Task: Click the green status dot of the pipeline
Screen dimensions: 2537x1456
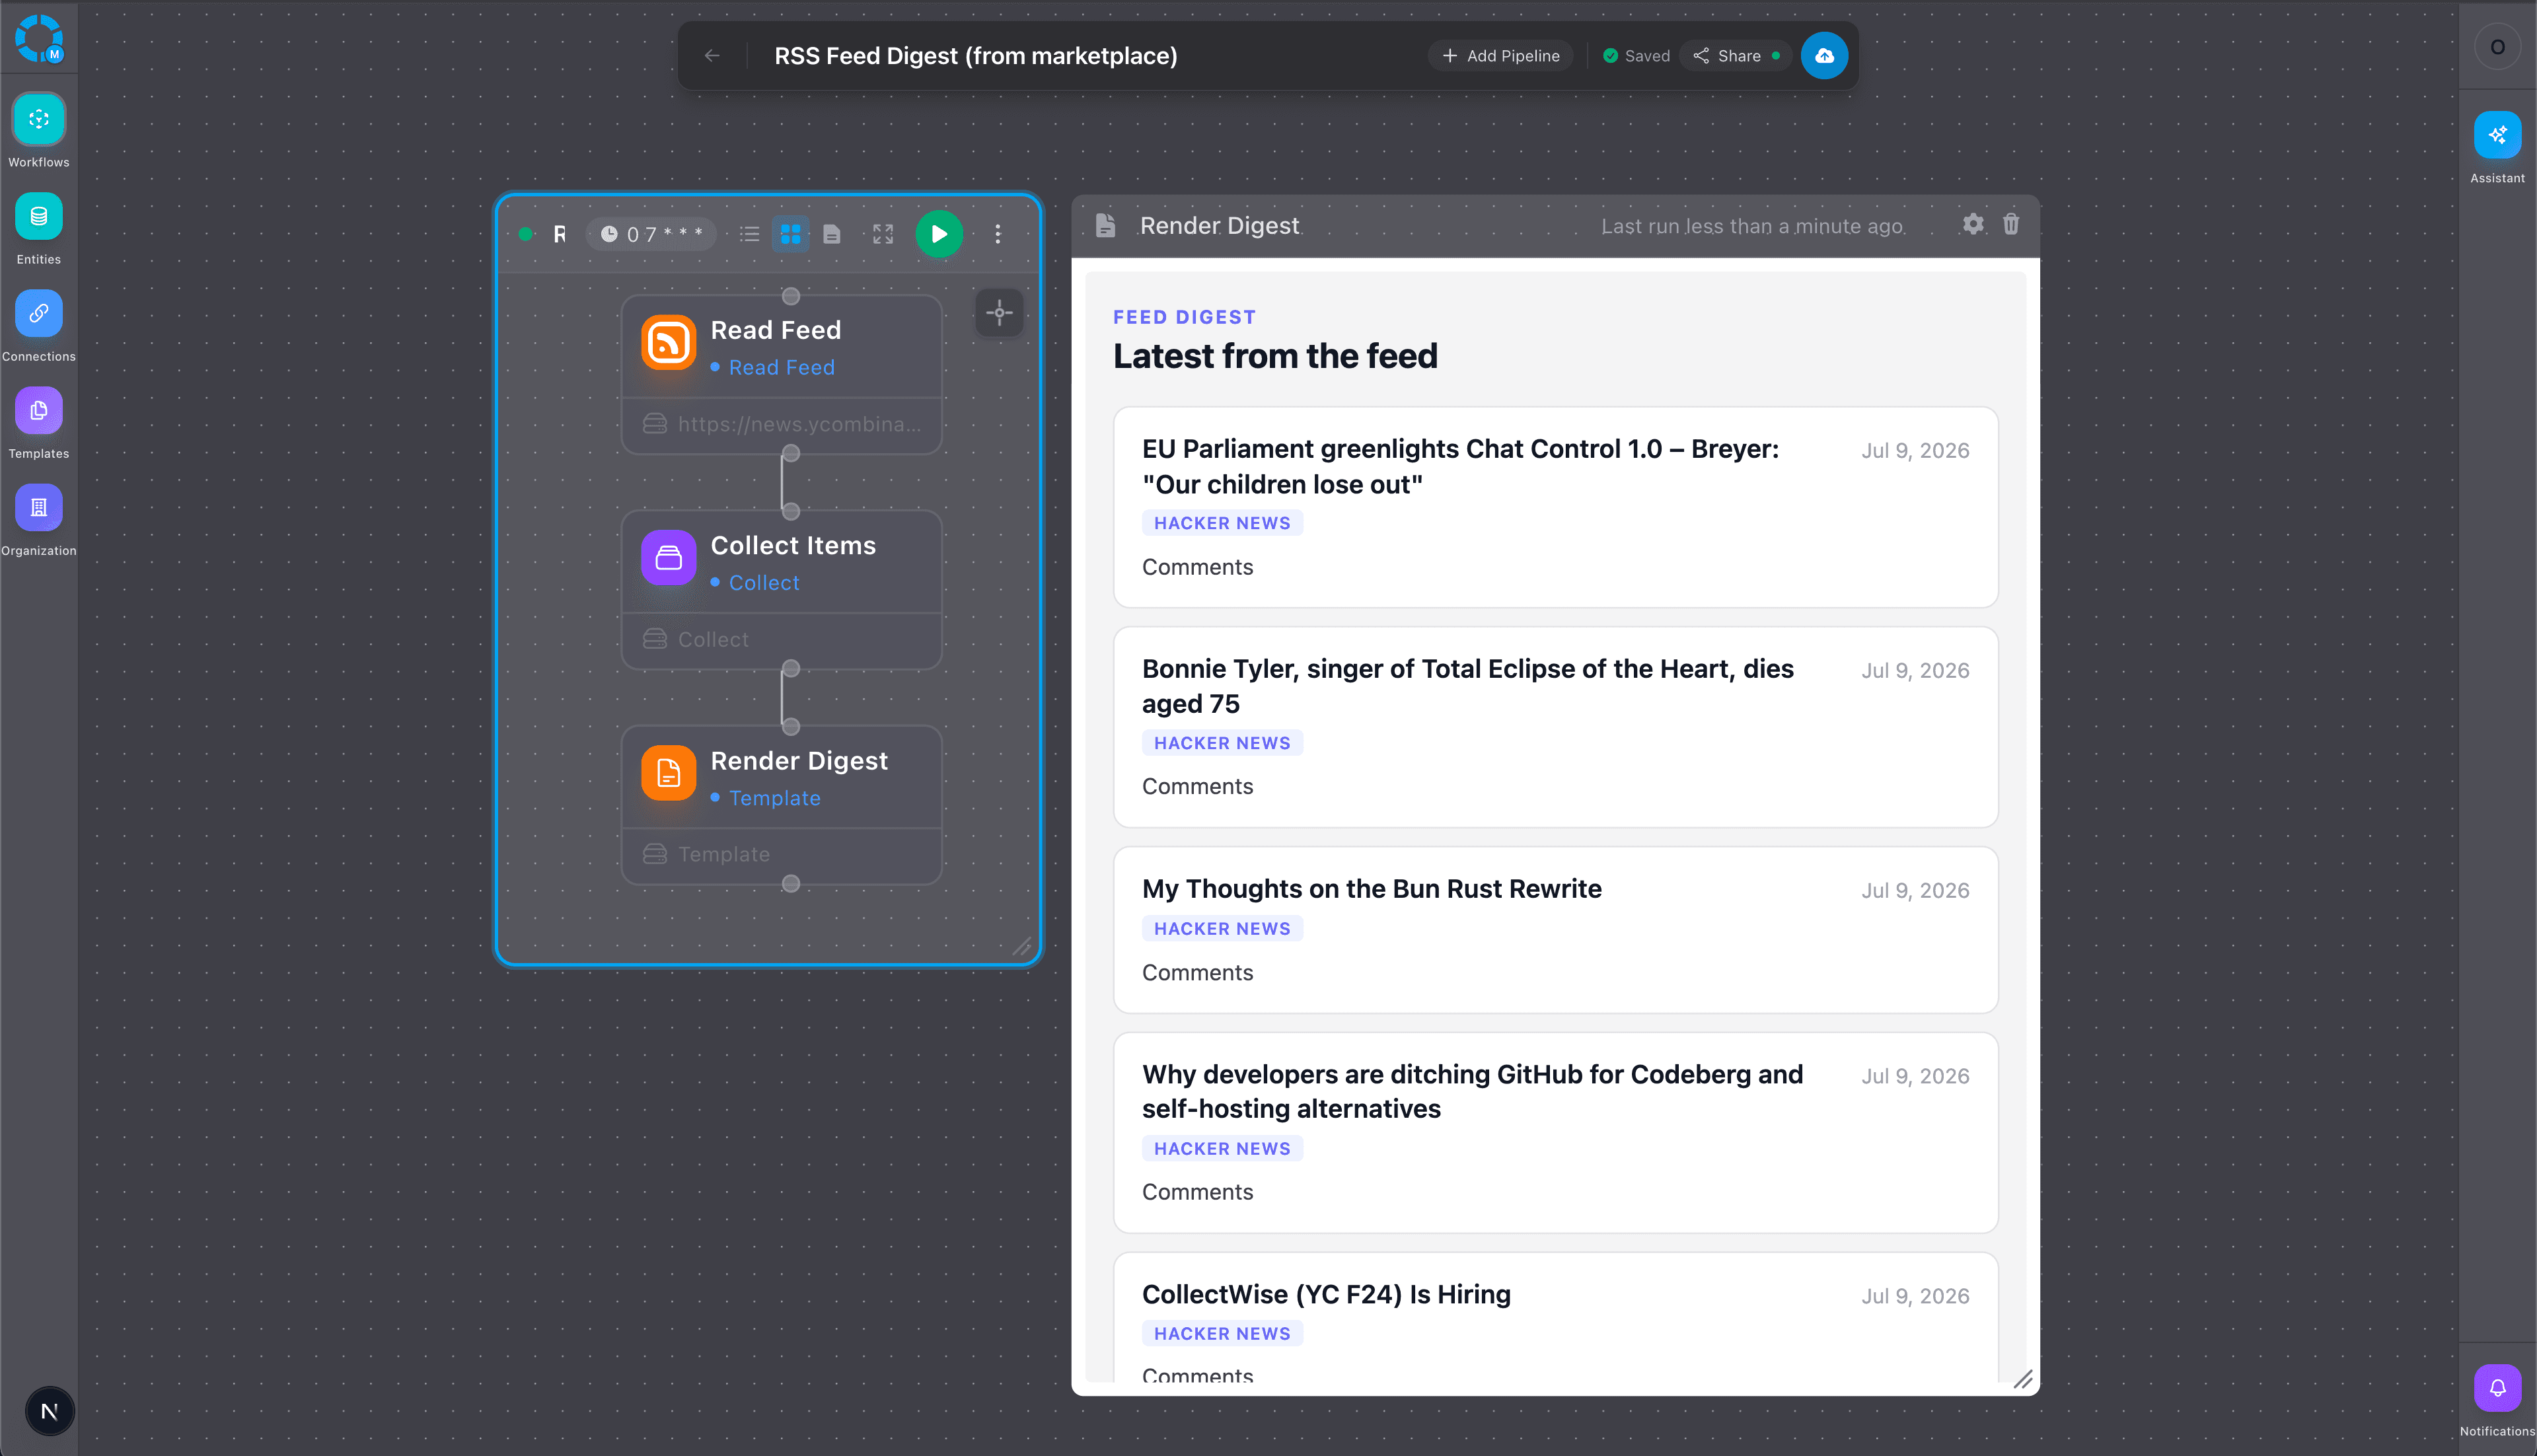Action: 525,234
